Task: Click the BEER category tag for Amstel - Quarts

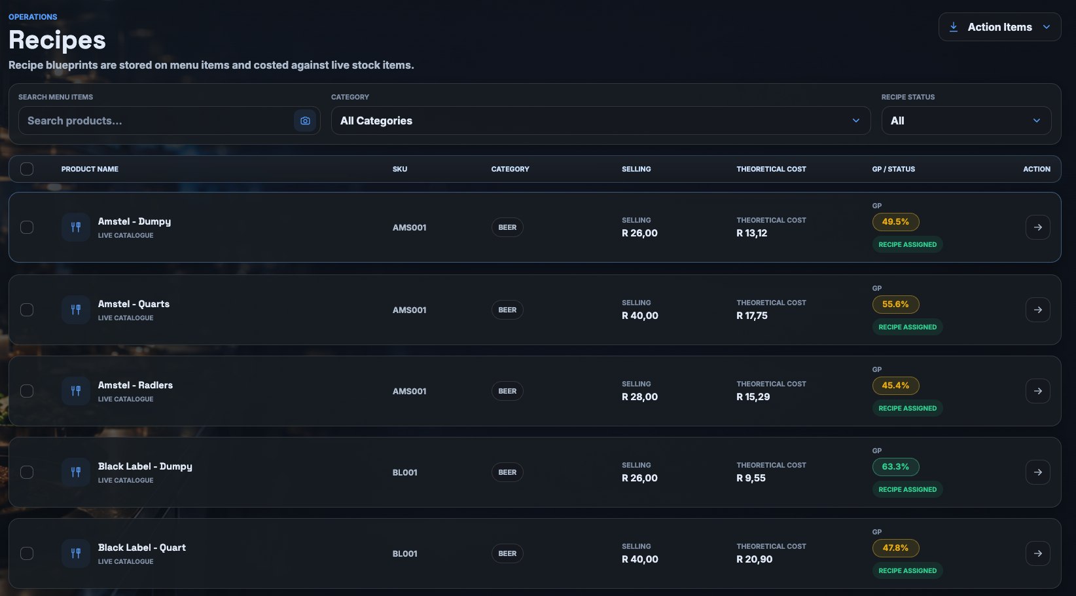Action: click(507, 310)
